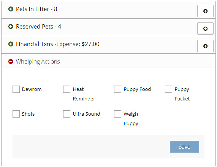This screenshot has width=217, height=167.
Task: Open the Reserved Pets - 4 section title
Action: coord(39,27)
